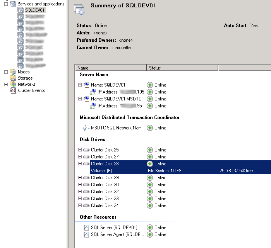This screenshot has height=248, width=271.
Task: Sort by the Name column header
Action: tap(111, 68)
